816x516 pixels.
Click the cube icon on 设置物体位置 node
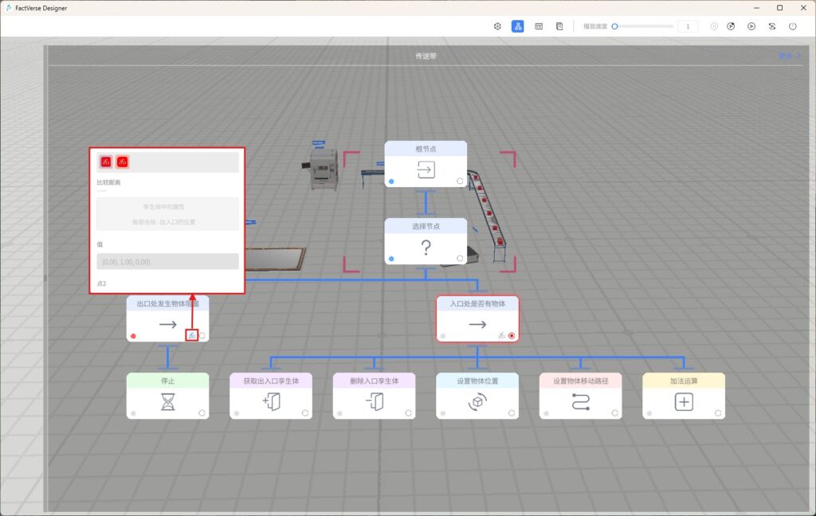click(477, 403)
